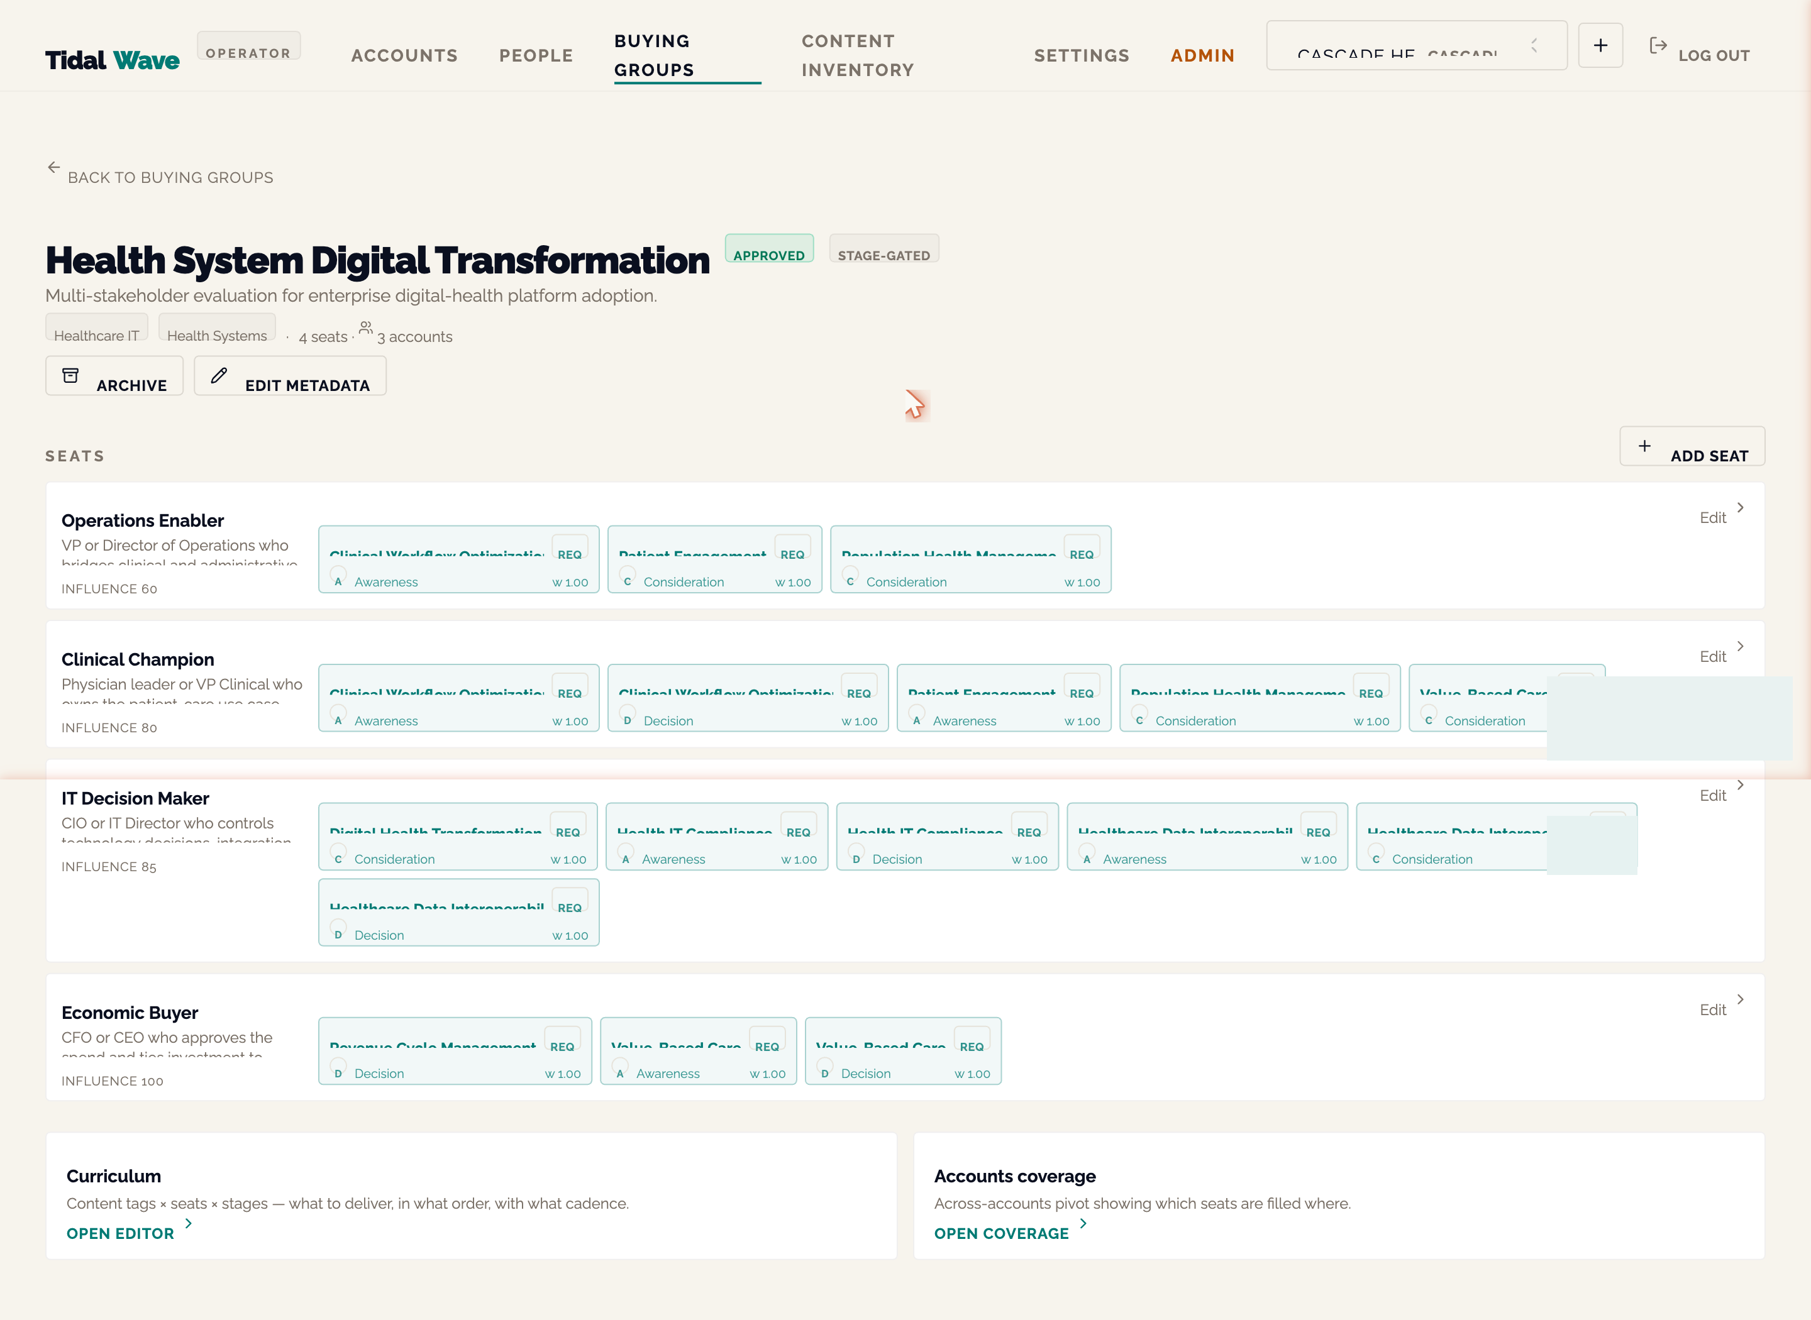Go to the Content Inventory tab

[x=858, y=56]
